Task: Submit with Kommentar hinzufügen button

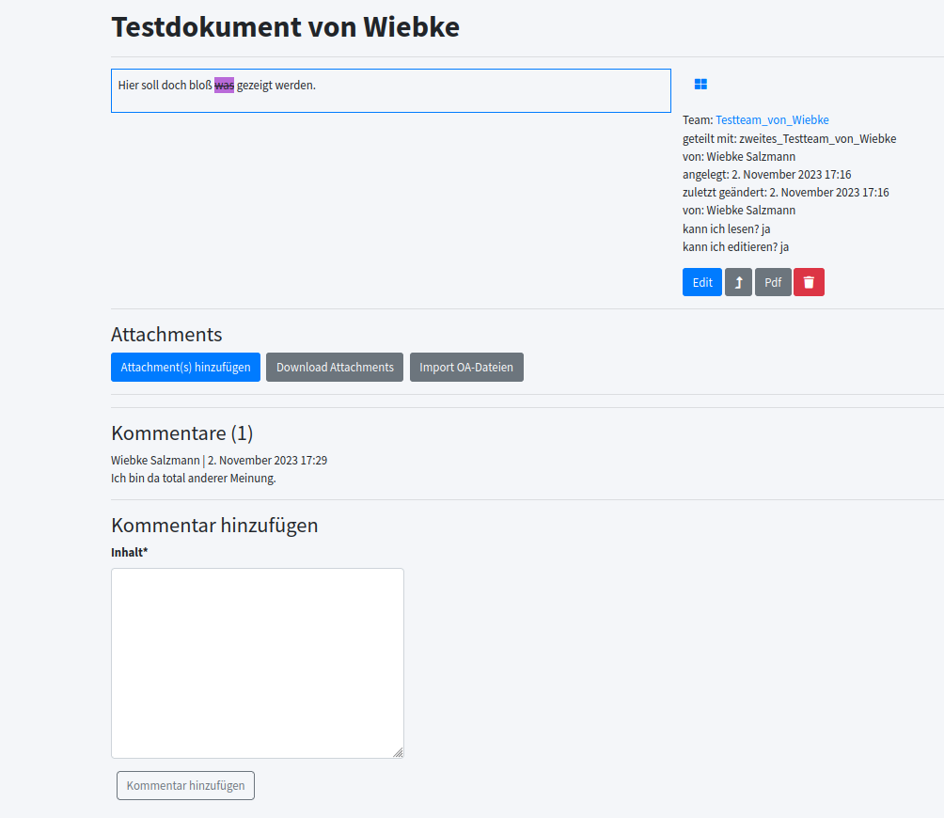Action: (x=185, y=785)
